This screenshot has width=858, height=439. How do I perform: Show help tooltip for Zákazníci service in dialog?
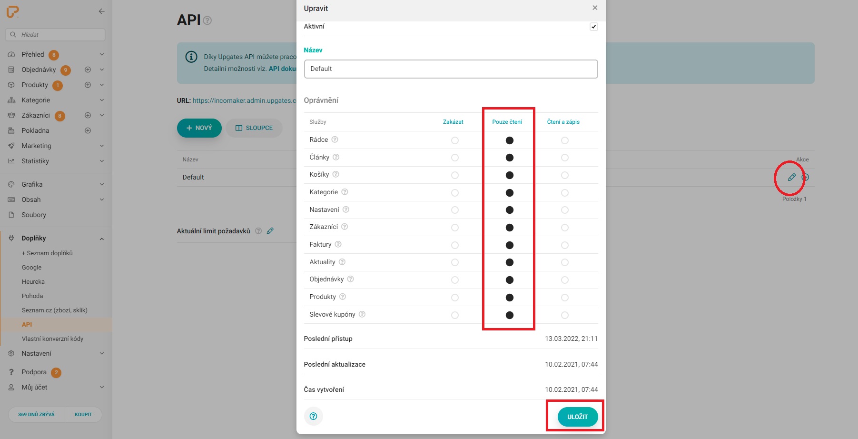click(345, 227)
